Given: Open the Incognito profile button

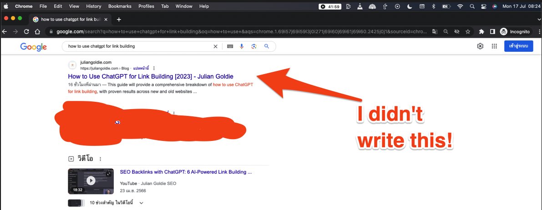Looking at the screenshot, I should [x=515, y=31].
